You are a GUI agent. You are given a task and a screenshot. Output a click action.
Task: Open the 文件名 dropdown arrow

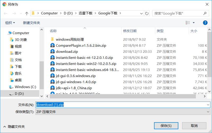click(208, 105)
